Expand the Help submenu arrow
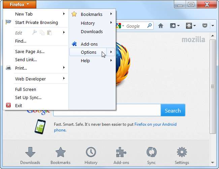Image resolution: width=219 pixels, height=169 pixels. (x=111, y=61)
